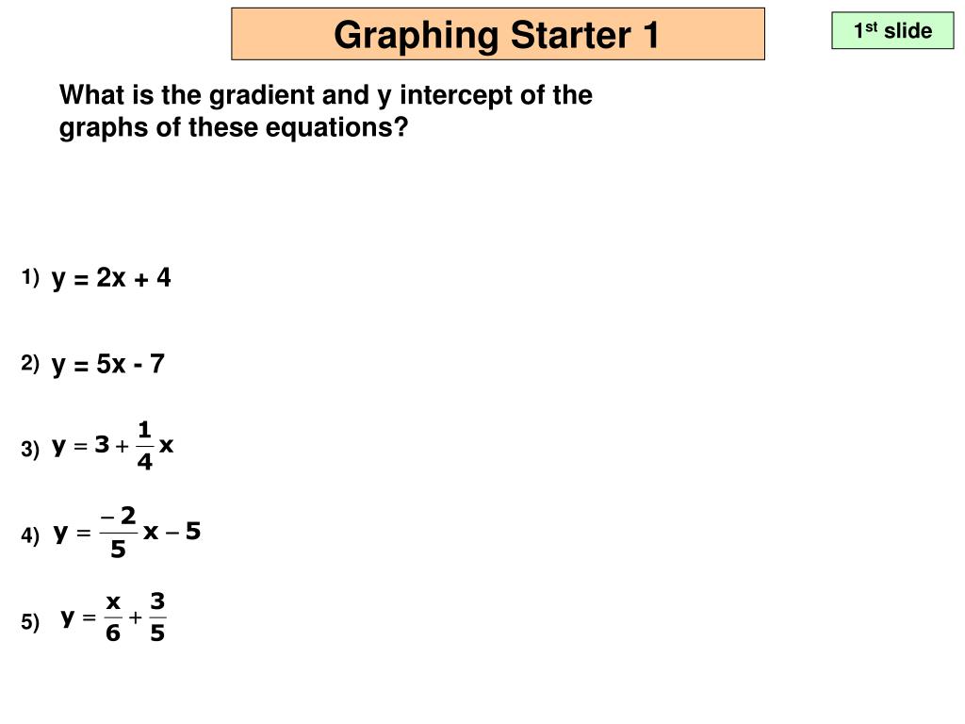Click the fraction x/6 in equation five

click(x=113, y=617)
